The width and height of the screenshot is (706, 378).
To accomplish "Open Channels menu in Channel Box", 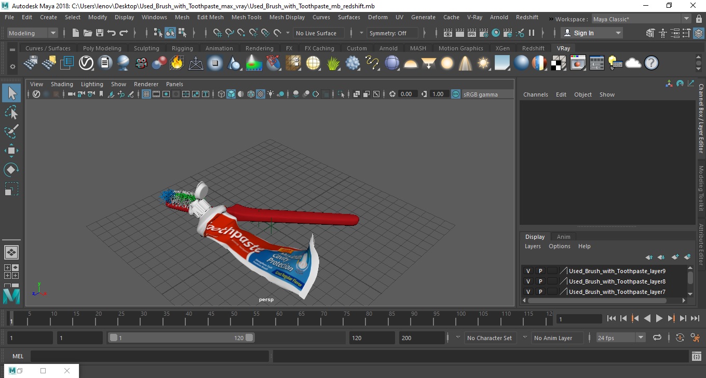I will pos(535,95).
